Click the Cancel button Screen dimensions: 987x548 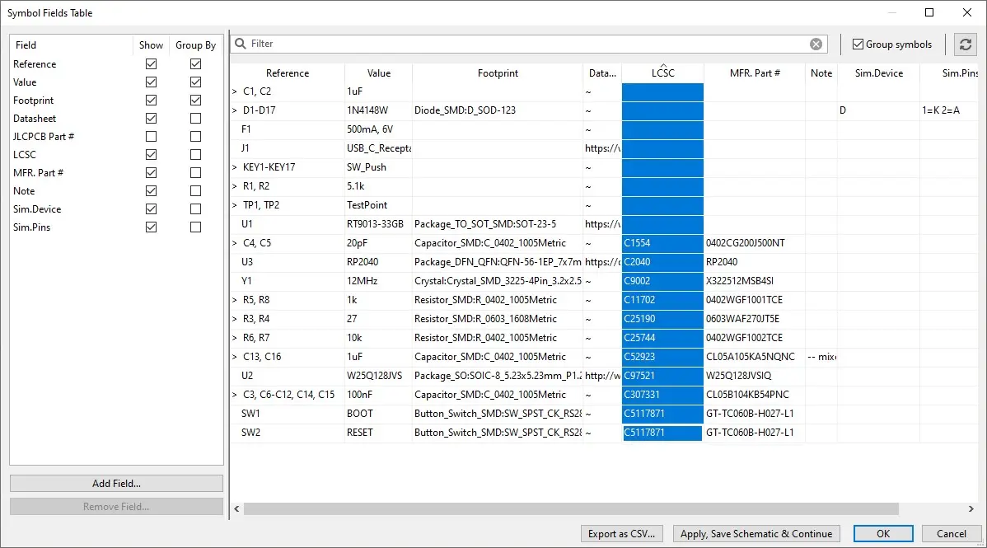(951, 533)
